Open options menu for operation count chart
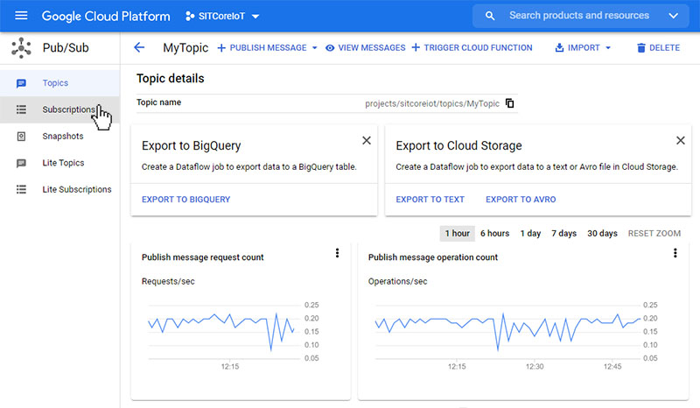This screenshot has width=700, height=408. pyautogui.click(x=675, y=253)
